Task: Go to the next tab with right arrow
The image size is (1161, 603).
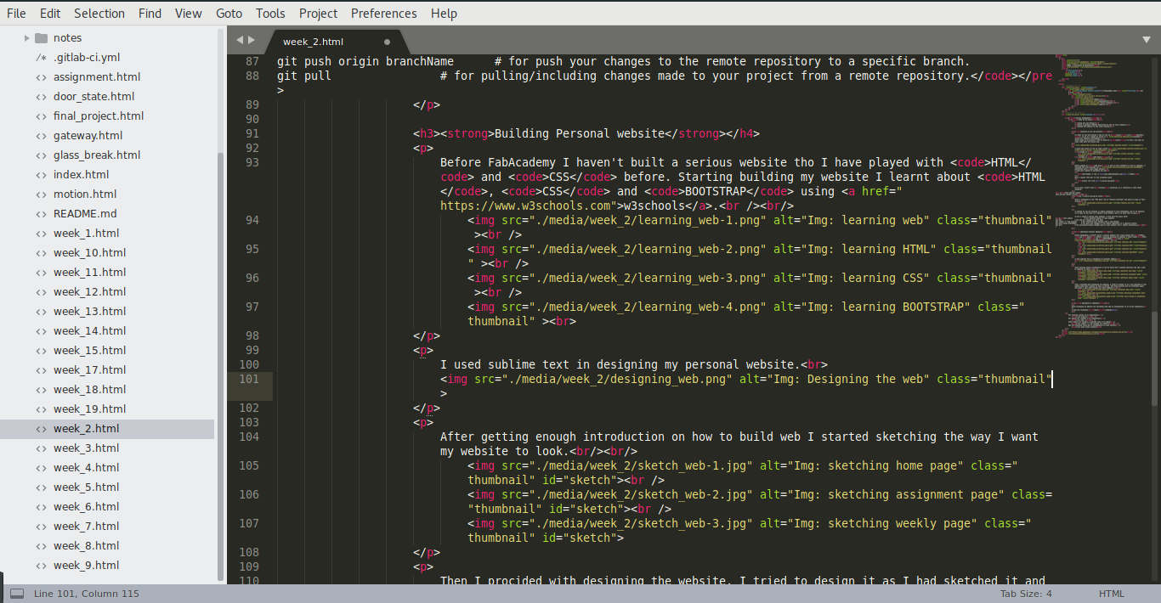Action: (252, 40)
